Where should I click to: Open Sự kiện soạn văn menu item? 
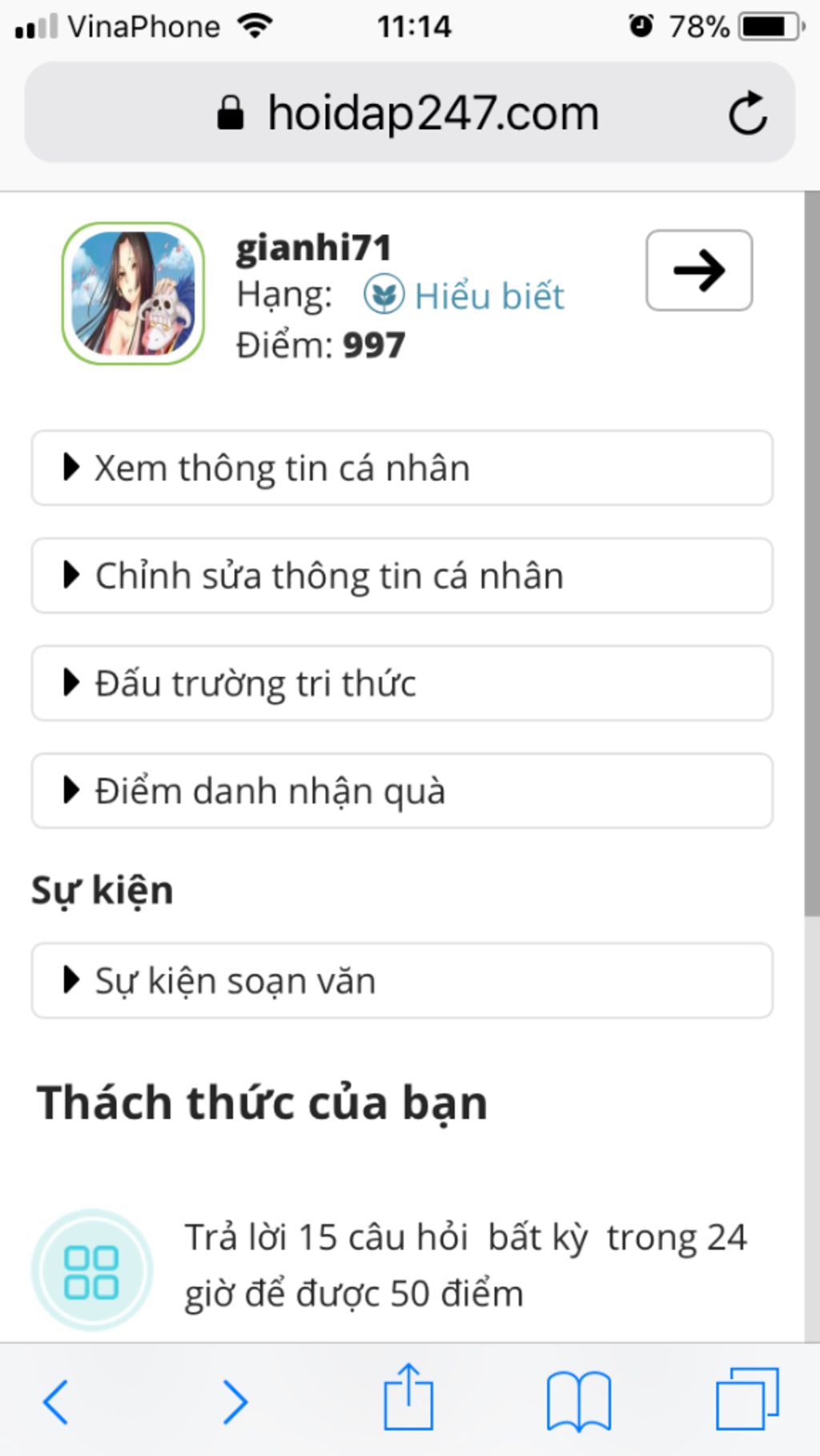402,981
